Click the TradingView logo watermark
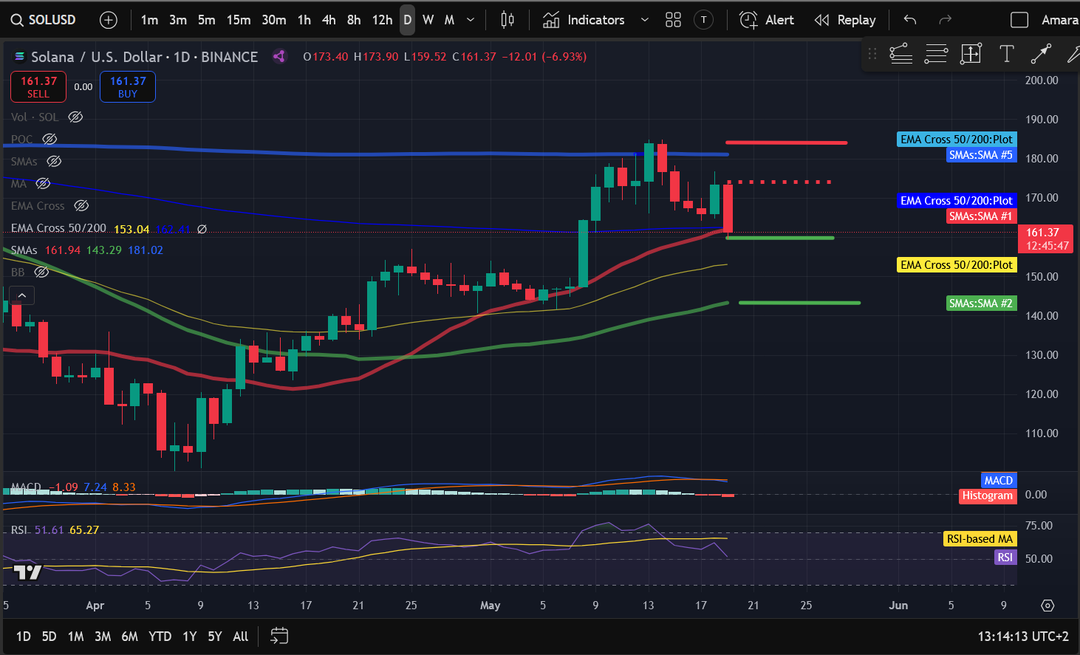 click(x=27, y=572)
